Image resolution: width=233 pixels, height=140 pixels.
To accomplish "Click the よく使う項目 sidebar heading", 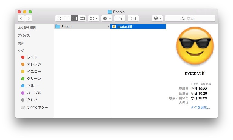I will (27, 28).
